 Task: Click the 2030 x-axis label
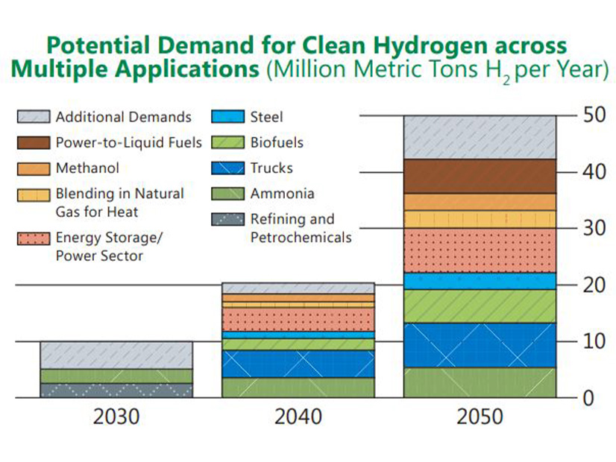(x=116, y=417)
